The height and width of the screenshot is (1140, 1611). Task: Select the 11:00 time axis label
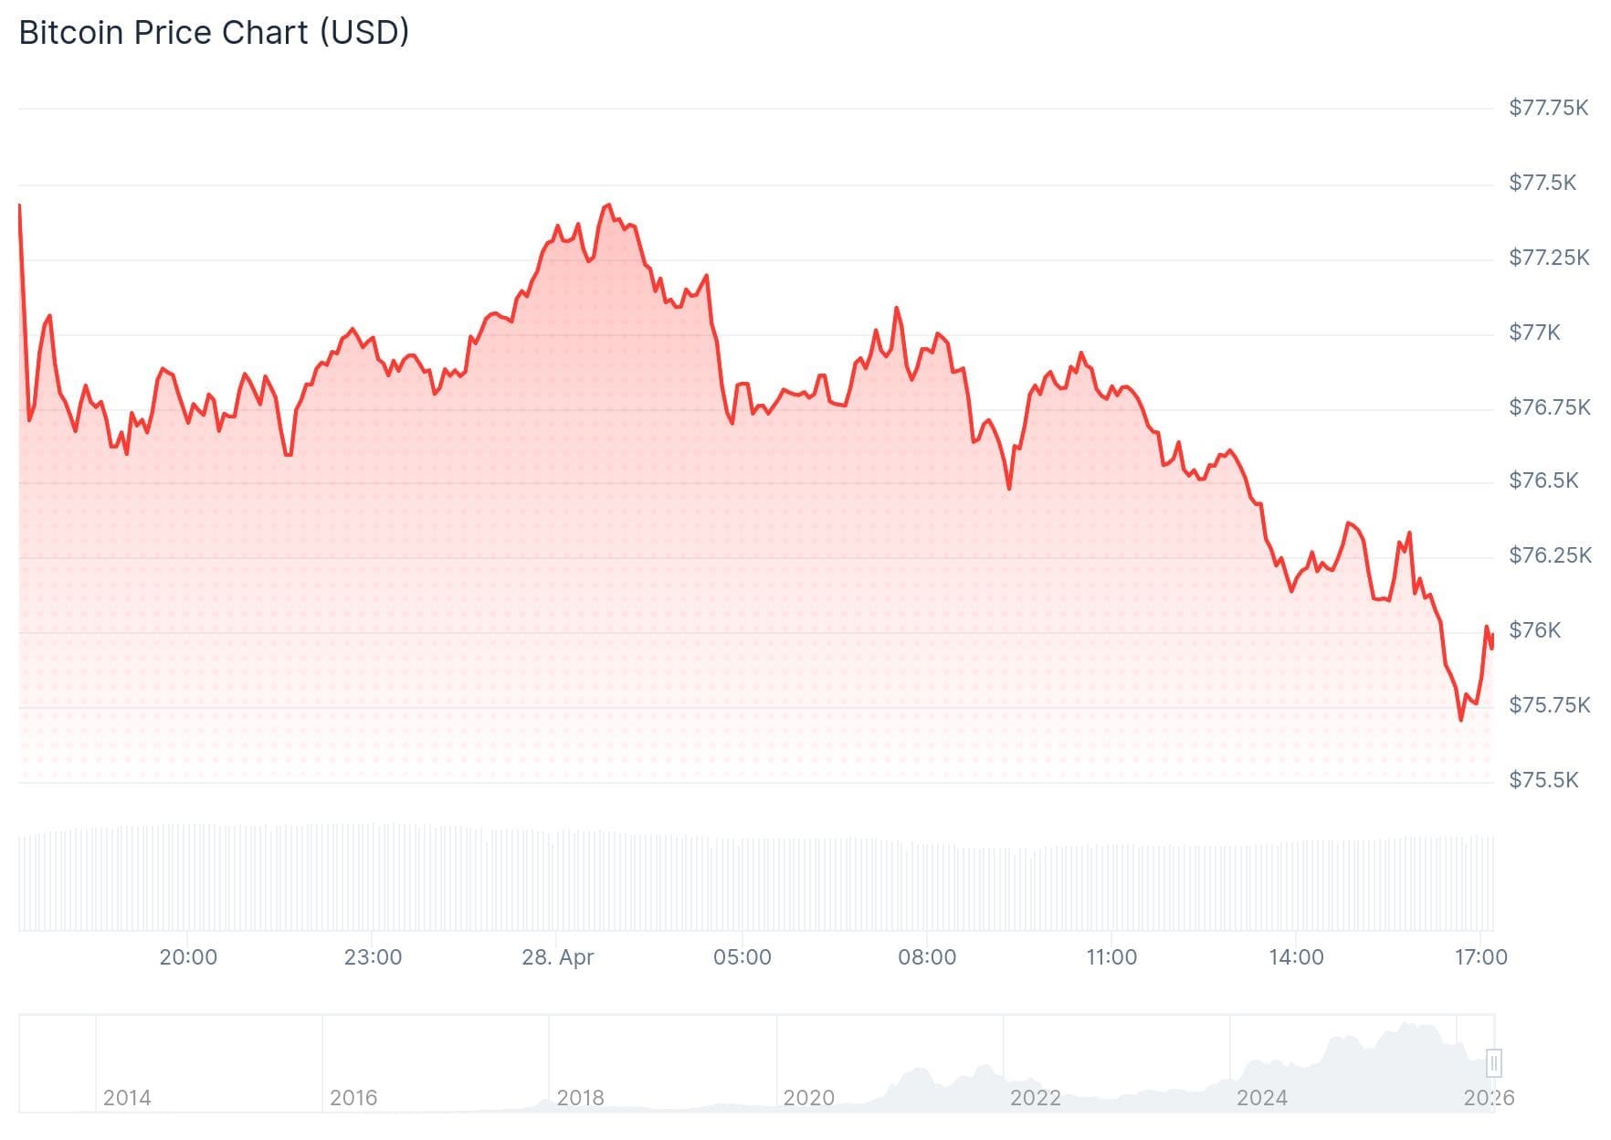coord(1111,957)
